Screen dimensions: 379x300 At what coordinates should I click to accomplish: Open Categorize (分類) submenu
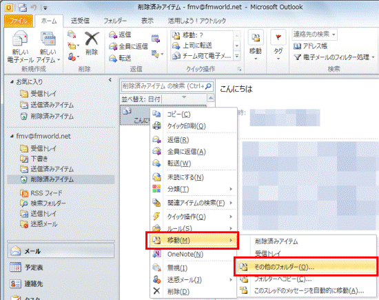point(194,189)
